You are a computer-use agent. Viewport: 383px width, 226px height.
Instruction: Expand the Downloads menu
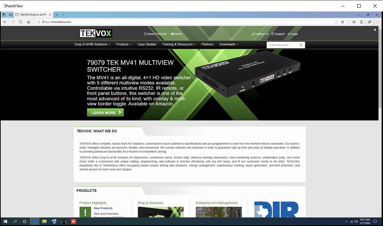[229, 45]
